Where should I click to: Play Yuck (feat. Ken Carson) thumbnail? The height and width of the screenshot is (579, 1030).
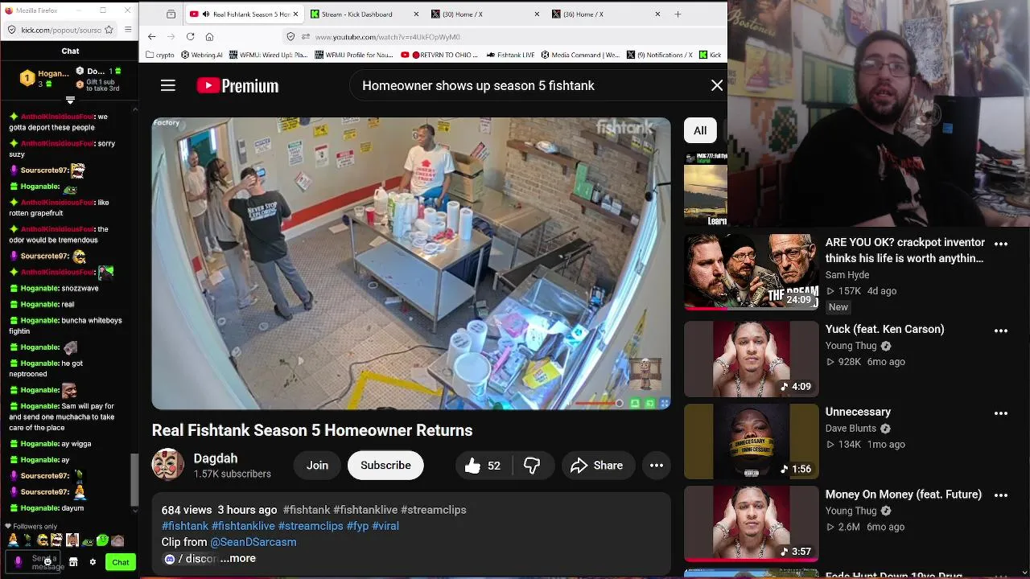752,359
